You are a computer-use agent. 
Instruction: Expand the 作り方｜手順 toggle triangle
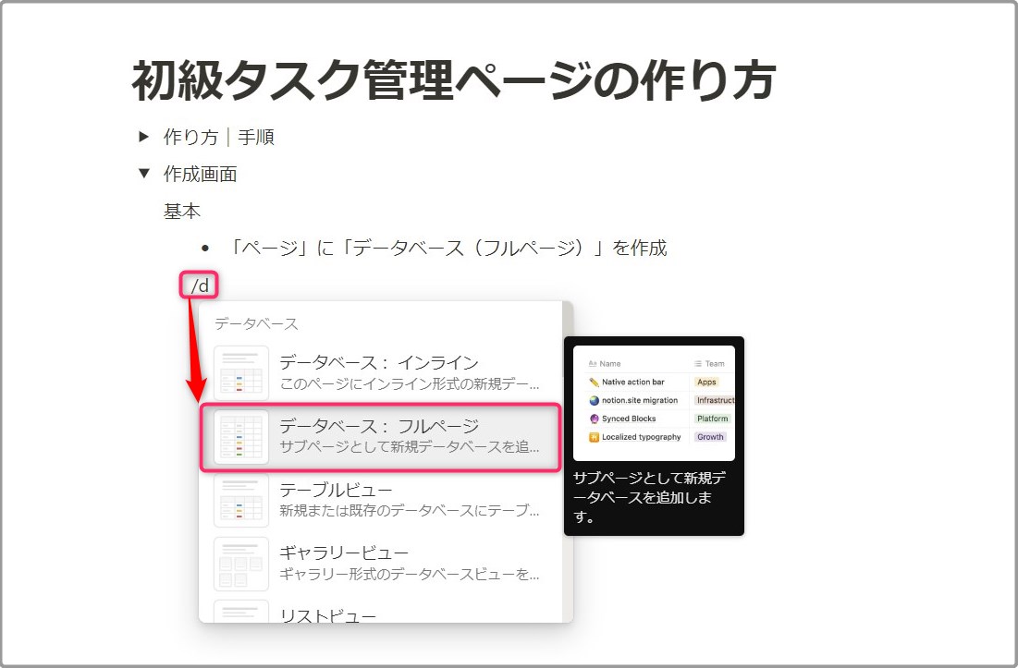click(143, 137)
